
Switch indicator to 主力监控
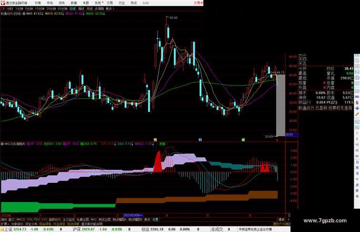point(69,220)
